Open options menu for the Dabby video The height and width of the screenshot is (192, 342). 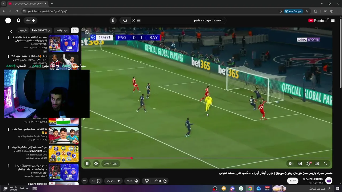click(9, 129)
